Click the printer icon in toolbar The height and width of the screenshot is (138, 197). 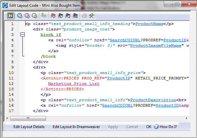pos(84,15)
